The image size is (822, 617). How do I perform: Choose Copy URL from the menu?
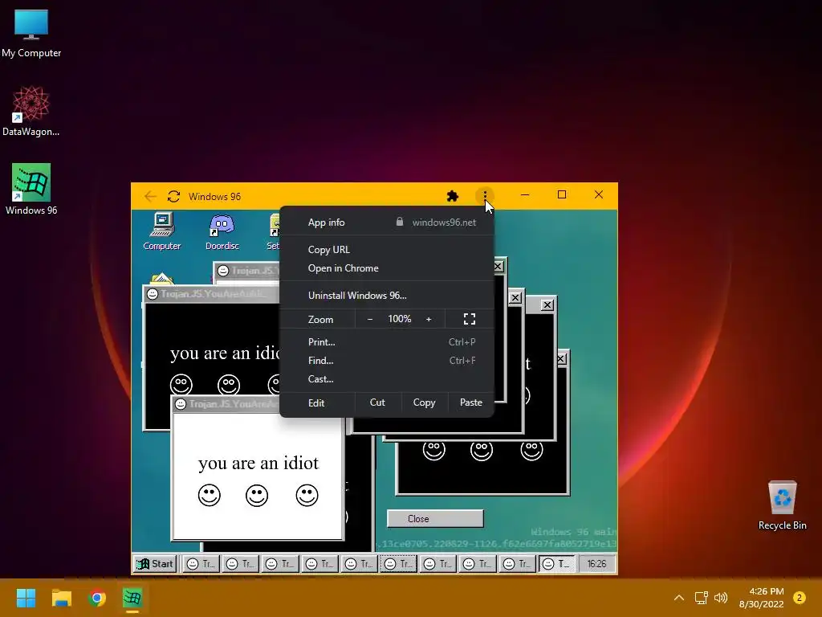tap(387, 250)
